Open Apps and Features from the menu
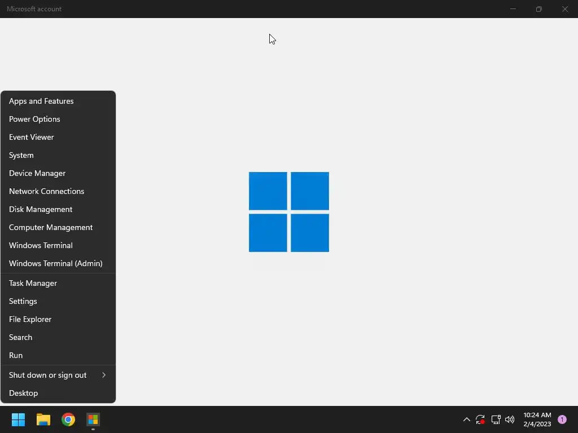The height and width of the screenshot is (433, 578). click(x=58, y=101)
